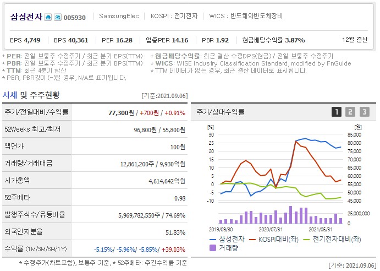Click the home icon next to 삼성전자
380x271 pixels.
(48, 17)
